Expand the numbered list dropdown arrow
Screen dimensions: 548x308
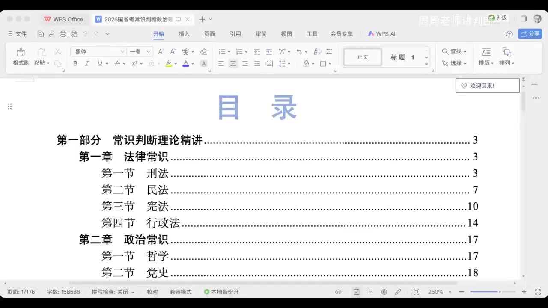246,52
